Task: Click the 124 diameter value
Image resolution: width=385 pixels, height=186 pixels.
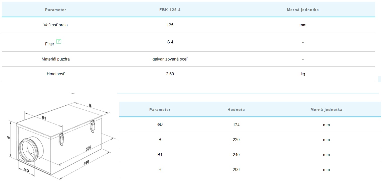Action: (236, 125)
